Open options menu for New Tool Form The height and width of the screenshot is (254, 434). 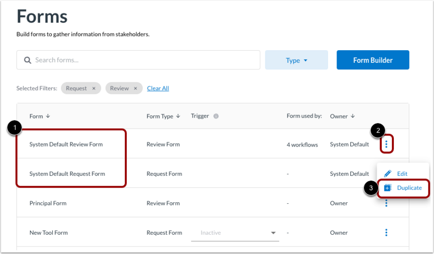(x=386, y=233)
